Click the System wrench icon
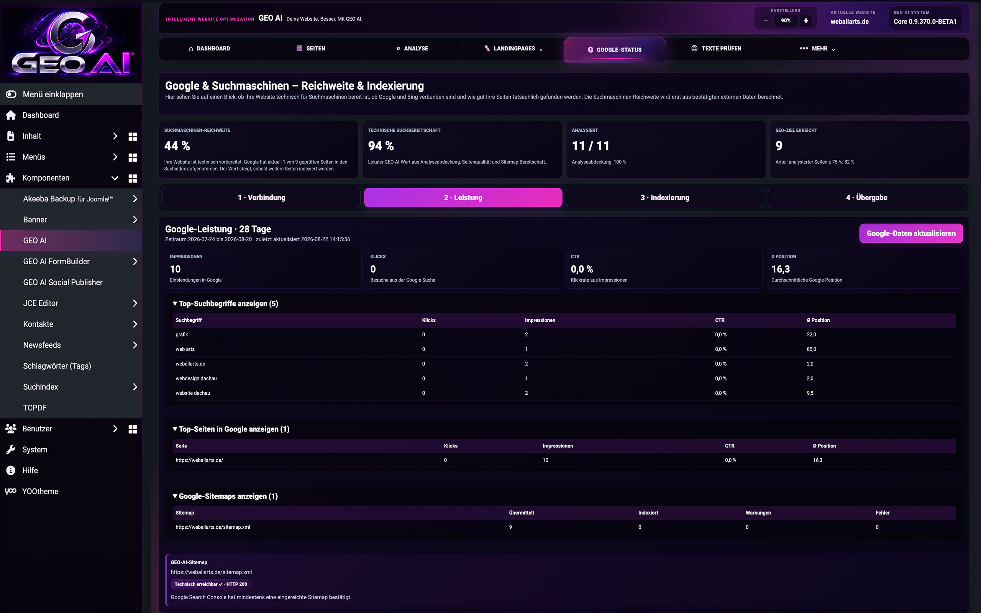Viewport: 981px width, 613px height. (x=11, y=450)
